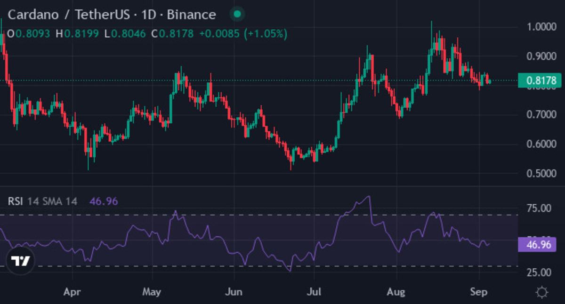Image resolution: width=565 pixels, height=304 pixels.
Task: Click the green market status dot
Action: (x=237, y=14)
